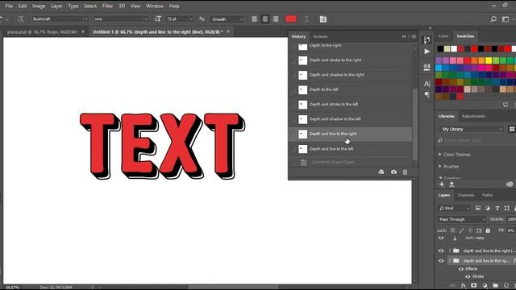Filter layers by pixel layer icon
Image resolution: width=516 pixels, height=290 pixels.
[x=478, y=208]
